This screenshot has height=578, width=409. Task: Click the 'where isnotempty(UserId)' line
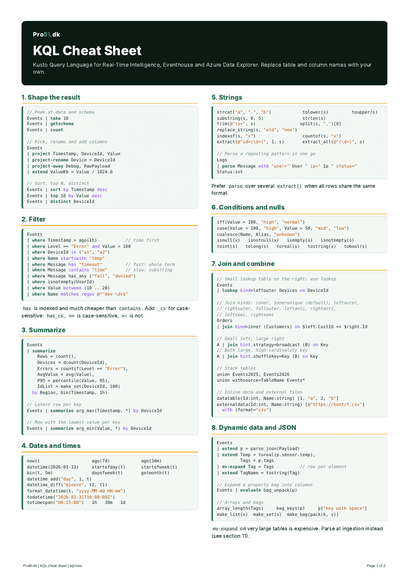click(x=61, y=282)
